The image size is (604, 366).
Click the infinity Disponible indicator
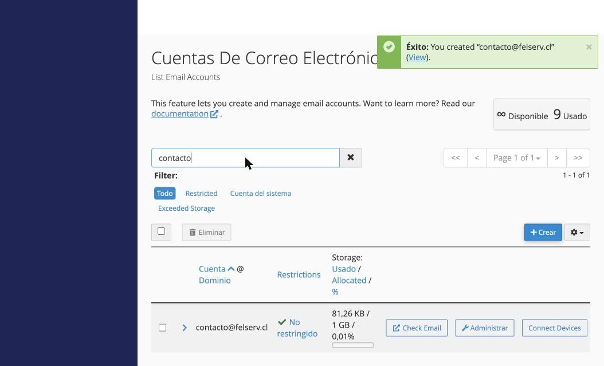pos(522,116)
